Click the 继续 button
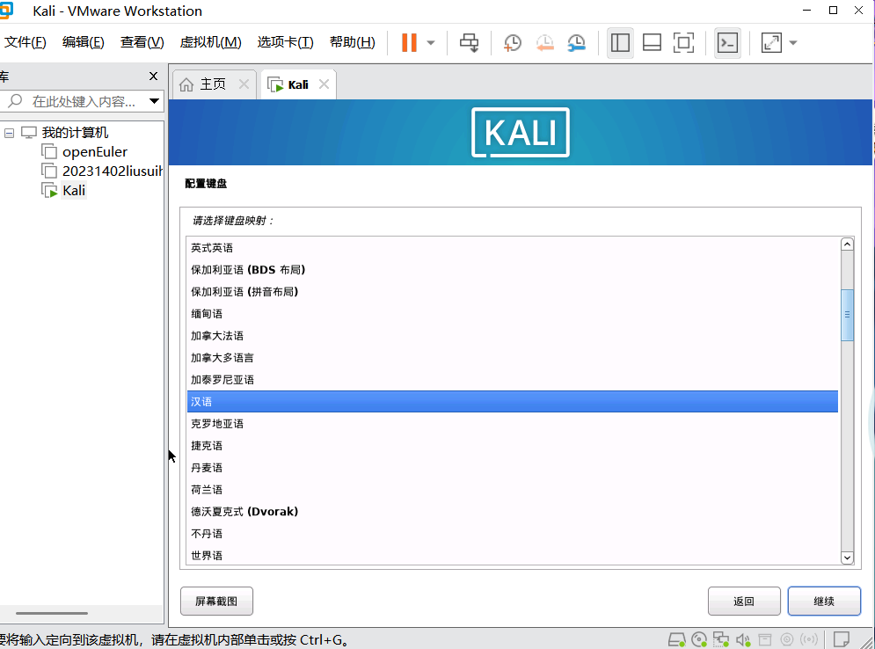The width and height of the screenshot is (875, 649). pos(824,601)
